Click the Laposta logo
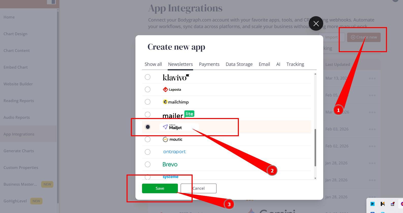Screen dimensions: 403x213 point(172,90)
